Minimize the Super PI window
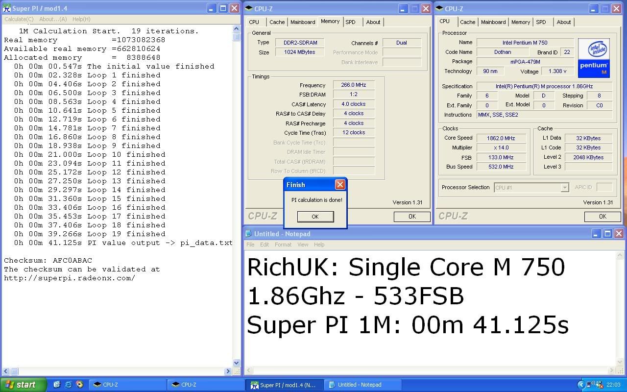The image size is (627, 392). click(211, 8)
